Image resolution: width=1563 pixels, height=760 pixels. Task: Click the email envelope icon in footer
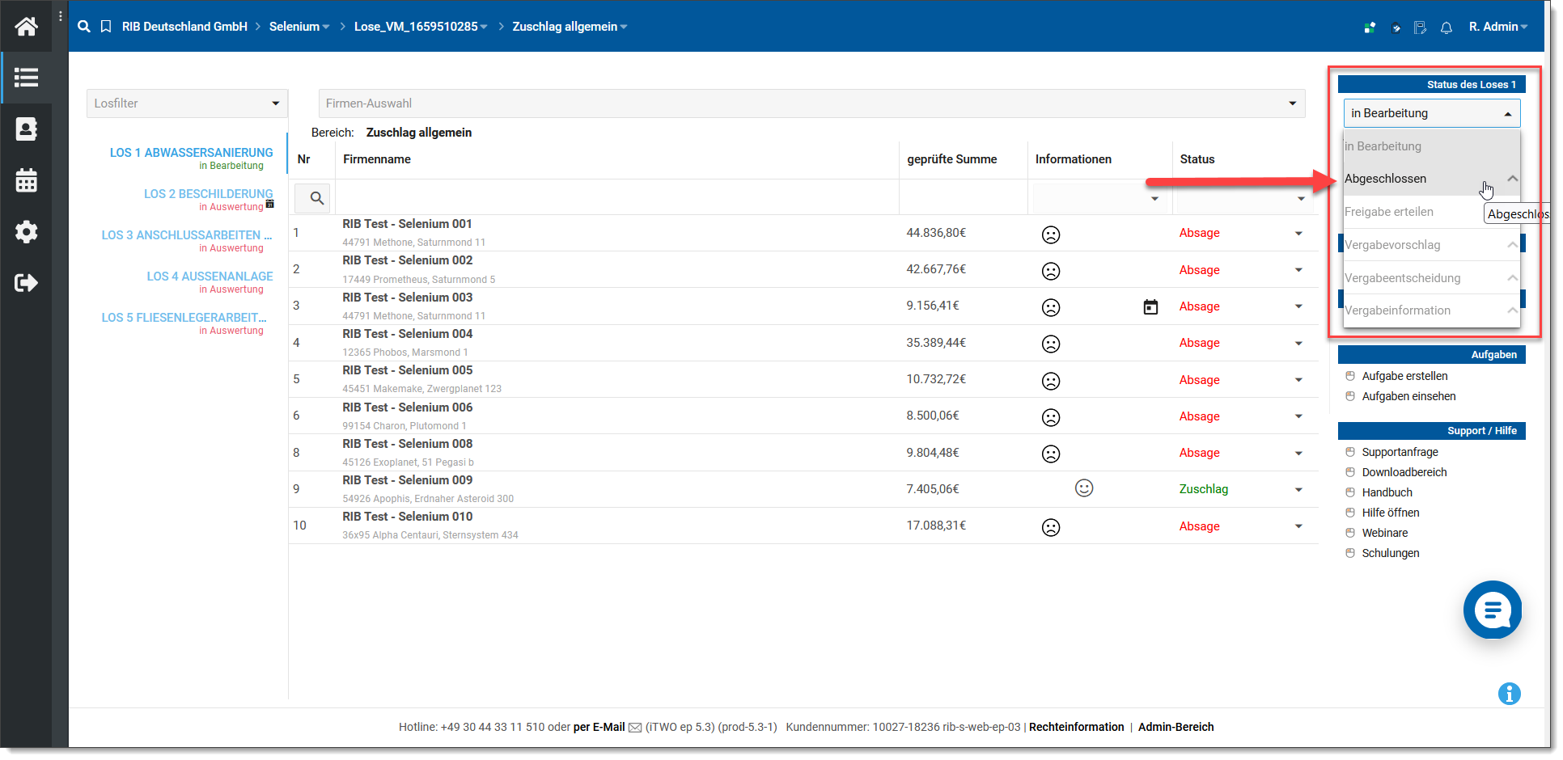pyautogui.click(x=635, y=728)
